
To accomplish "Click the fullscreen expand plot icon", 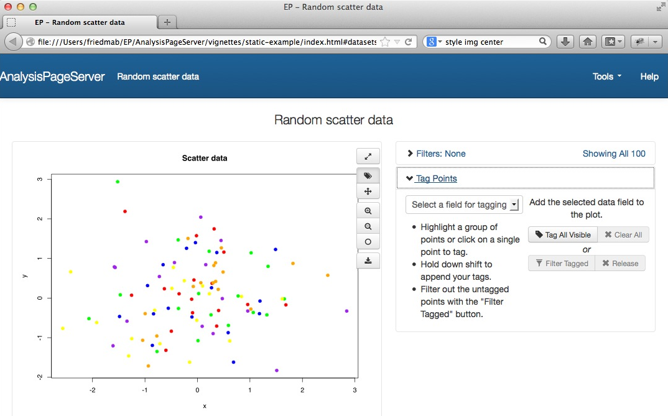I will (368, 157).
